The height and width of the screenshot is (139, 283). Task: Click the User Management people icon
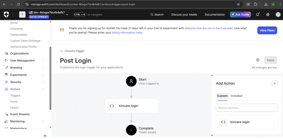point(6,61)
